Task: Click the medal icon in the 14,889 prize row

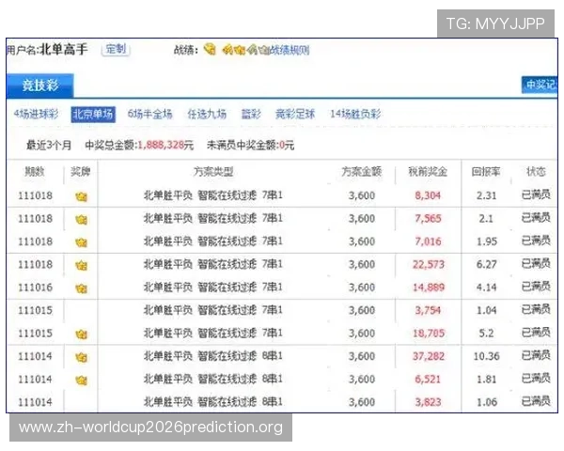Action: [x=81, y=288]
